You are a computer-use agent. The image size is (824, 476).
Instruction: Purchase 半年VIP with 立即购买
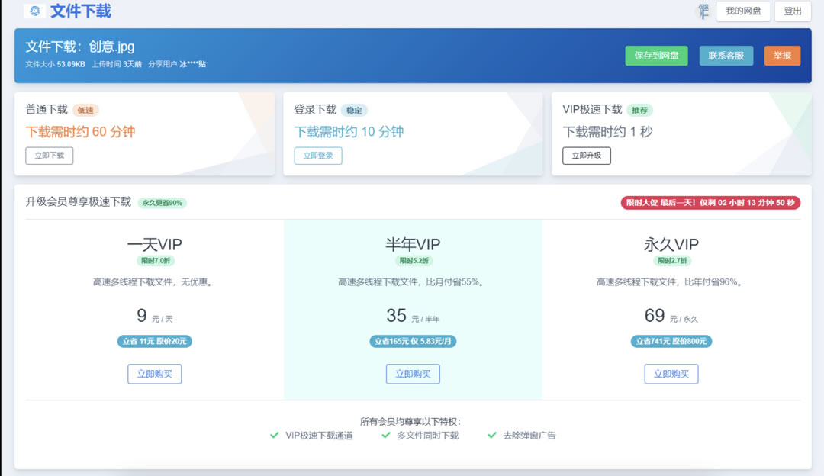point(412,374)
